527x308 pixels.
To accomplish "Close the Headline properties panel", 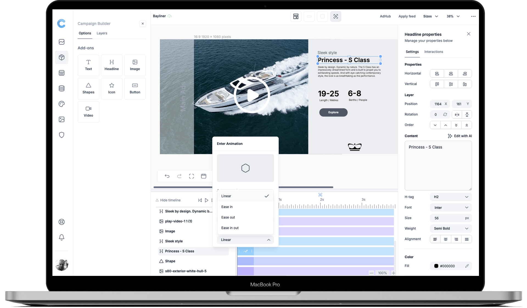I will click(469, 34).
